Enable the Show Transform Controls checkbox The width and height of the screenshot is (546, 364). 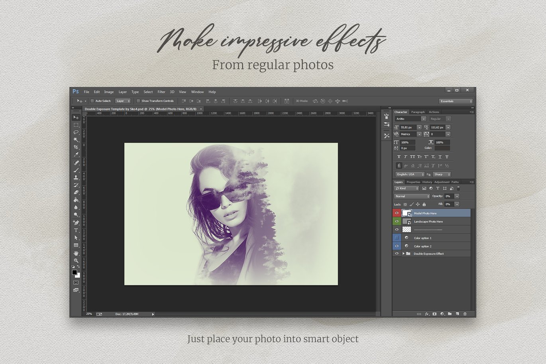pos(138,101)
